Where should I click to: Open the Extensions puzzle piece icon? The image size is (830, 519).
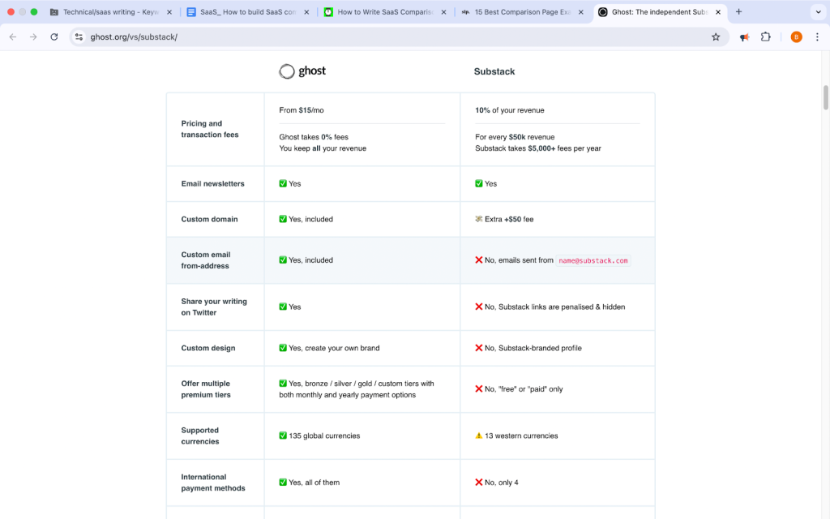(x=766, y=36)
